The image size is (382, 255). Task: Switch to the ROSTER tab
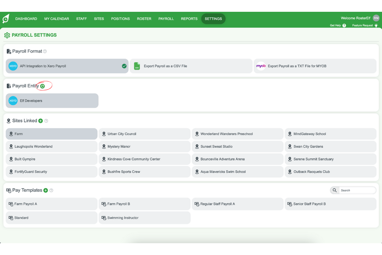point(144,18)
